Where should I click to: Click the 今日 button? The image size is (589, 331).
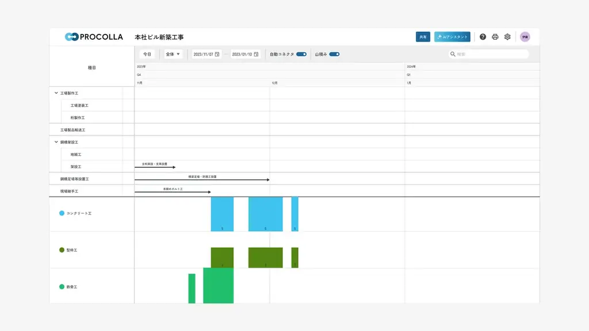pos(147,54)
